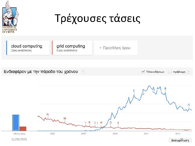Click the red average bar for grid computing
The height and width of the screenshot is (146, 195).
(23, 129)
